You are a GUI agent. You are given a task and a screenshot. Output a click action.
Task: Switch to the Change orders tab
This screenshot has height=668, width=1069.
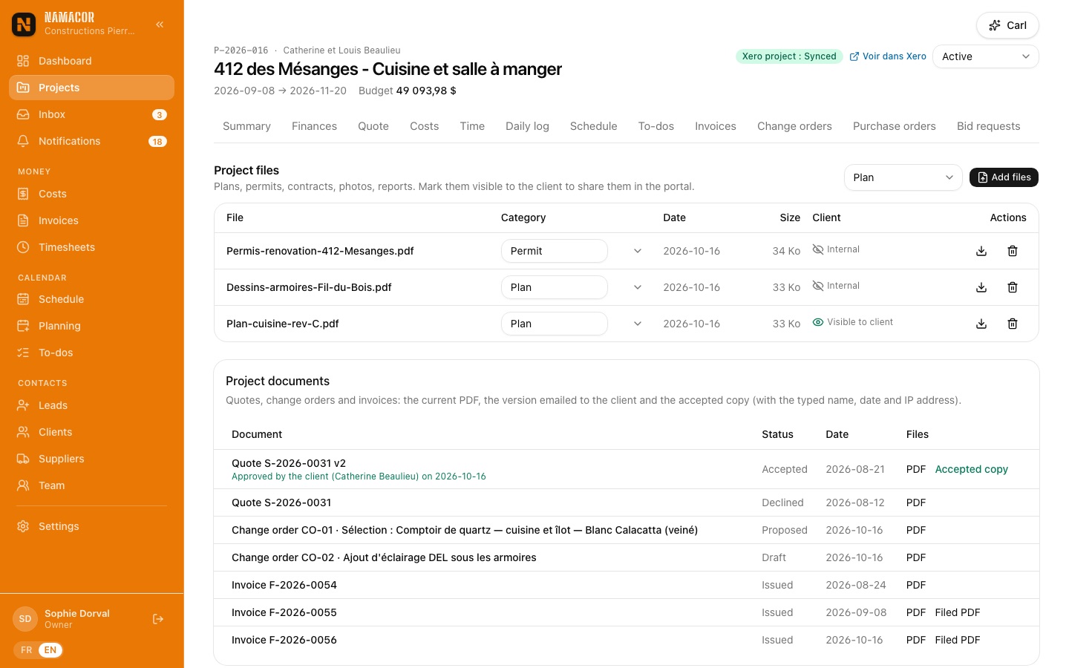[x=794, y=126]
